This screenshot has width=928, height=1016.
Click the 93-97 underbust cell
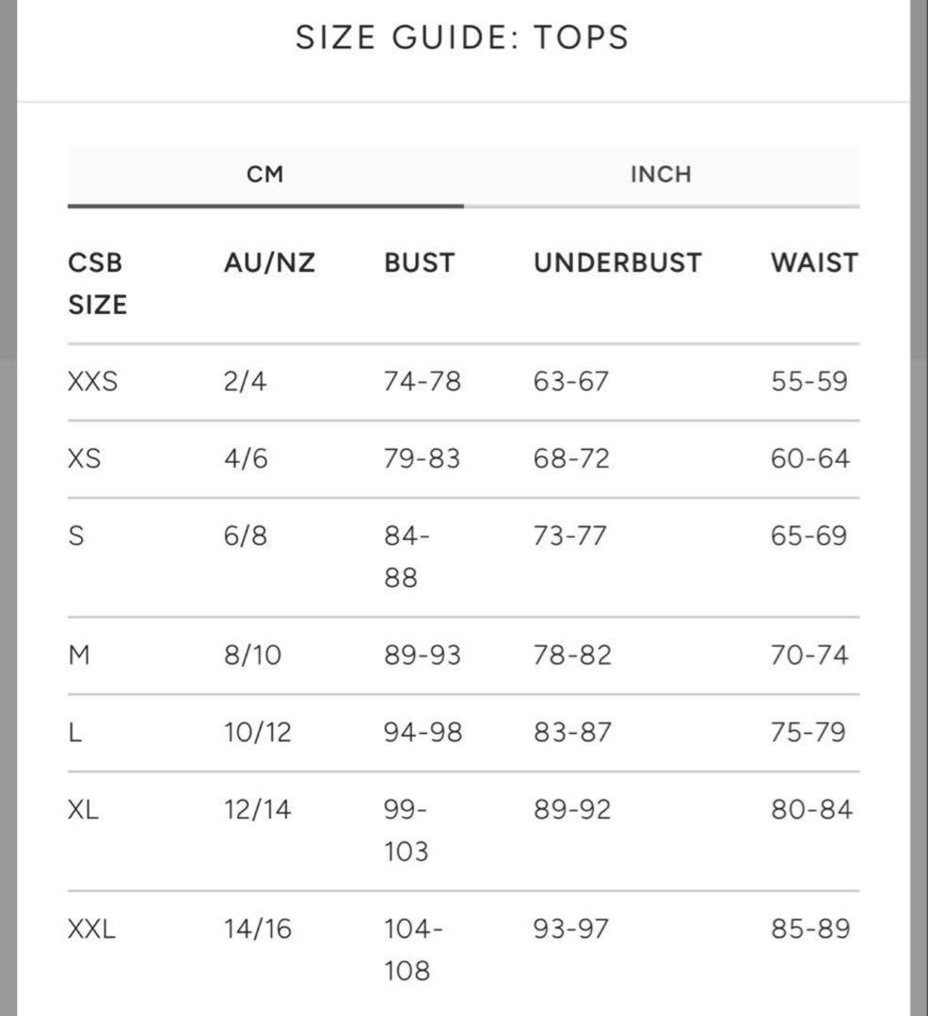coord(572,929)
